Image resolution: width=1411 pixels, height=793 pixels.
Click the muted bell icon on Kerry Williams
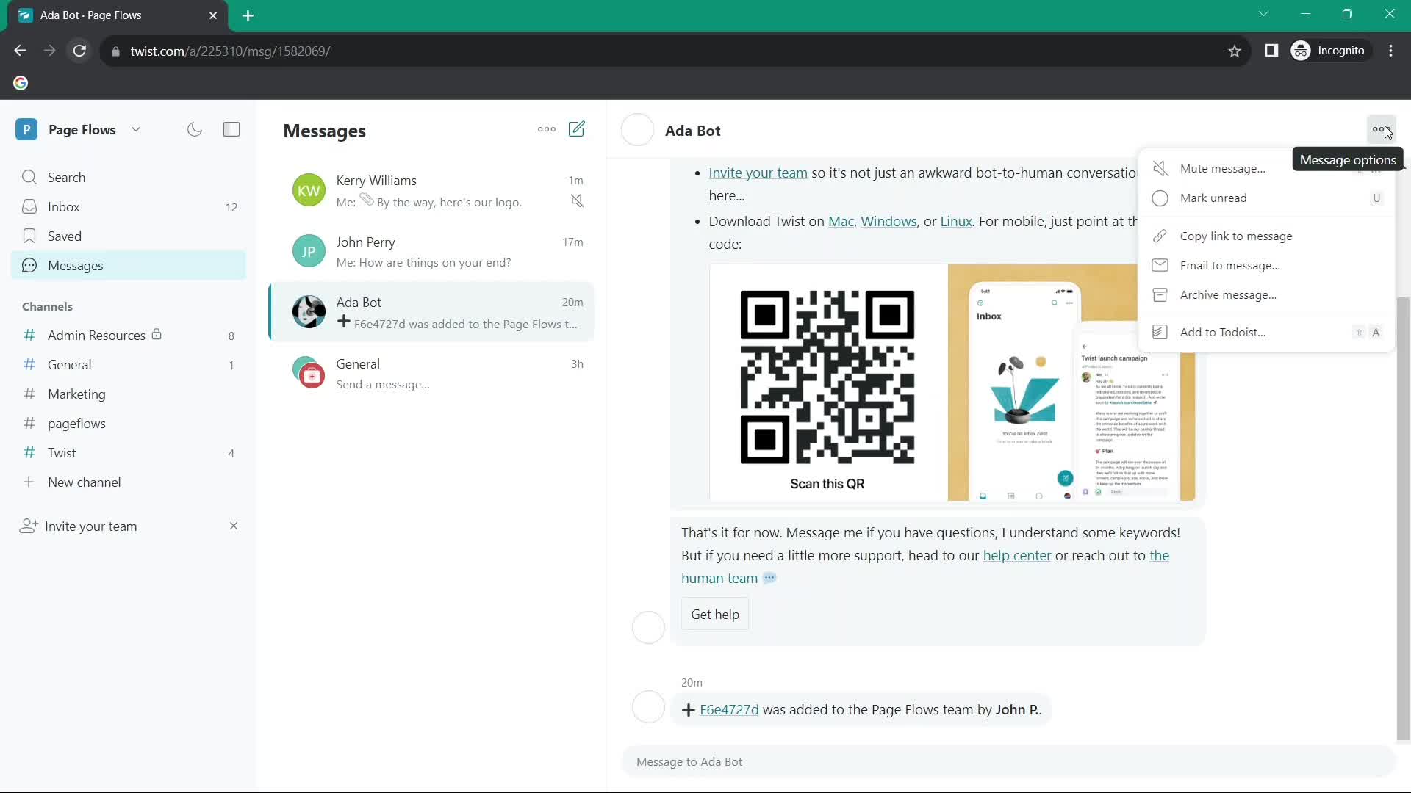pos(577,200)
